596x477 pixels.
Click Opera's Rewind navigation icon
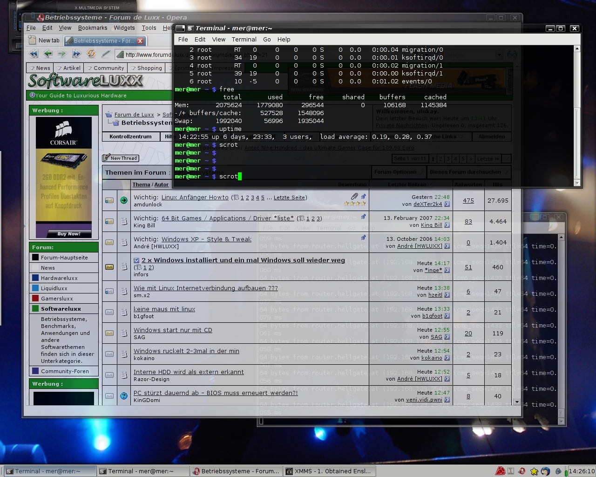34,54
